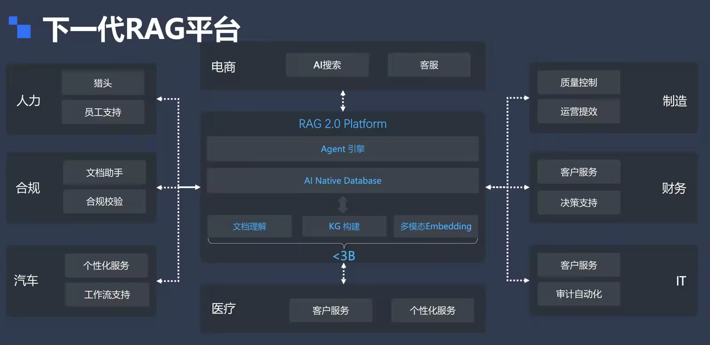710x345 pixels.
Task: Click gray double arrow below AI Native Database
Action: click(x=343, y=204)
